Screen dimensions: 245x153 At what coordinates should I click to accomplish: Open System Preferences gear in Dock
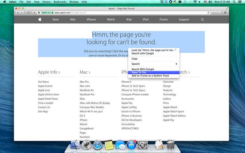(x=142, y=145)
